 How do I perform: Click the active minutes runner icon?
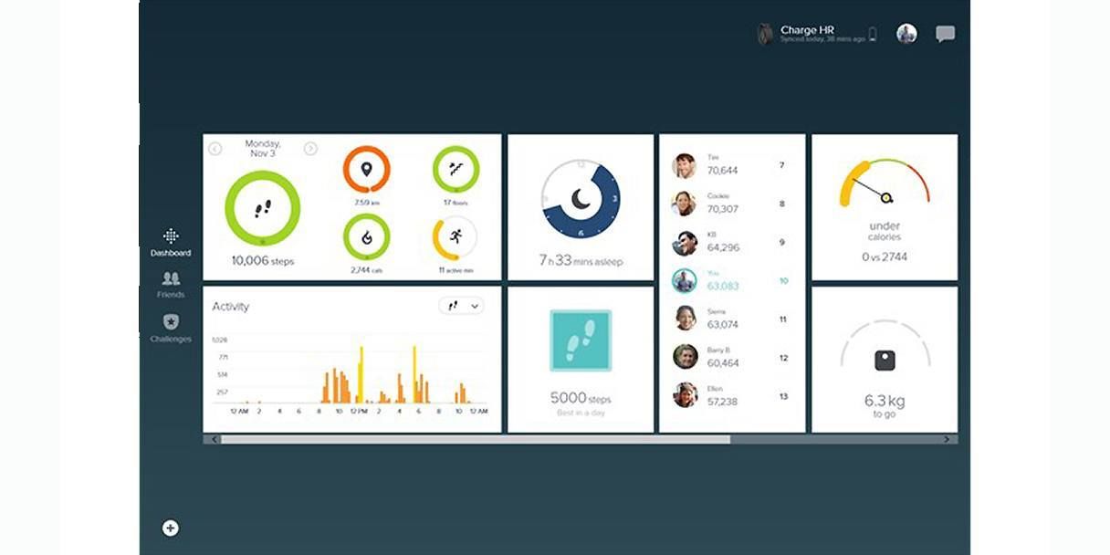(455, 237)
